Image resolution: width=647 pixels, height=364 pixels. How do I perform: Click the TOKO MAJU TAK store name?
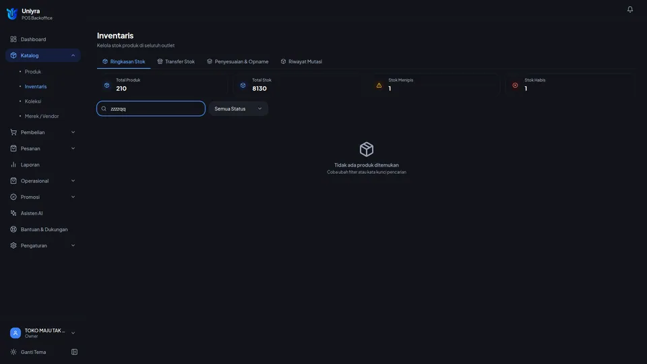tap(44, 330)
